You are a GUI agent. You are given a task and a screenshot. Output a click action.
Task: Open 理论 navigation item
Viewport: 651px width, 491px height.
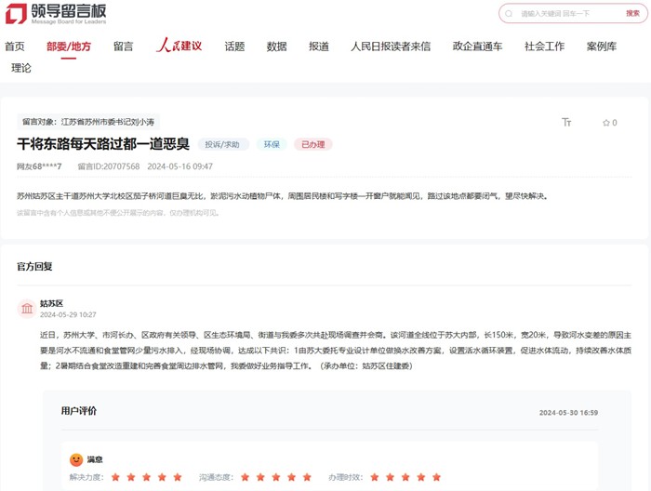point(21,68)
